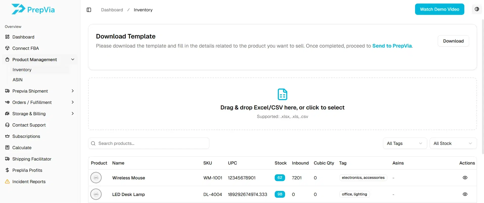Open Dashboard from the sidebar

pos(23,37)
